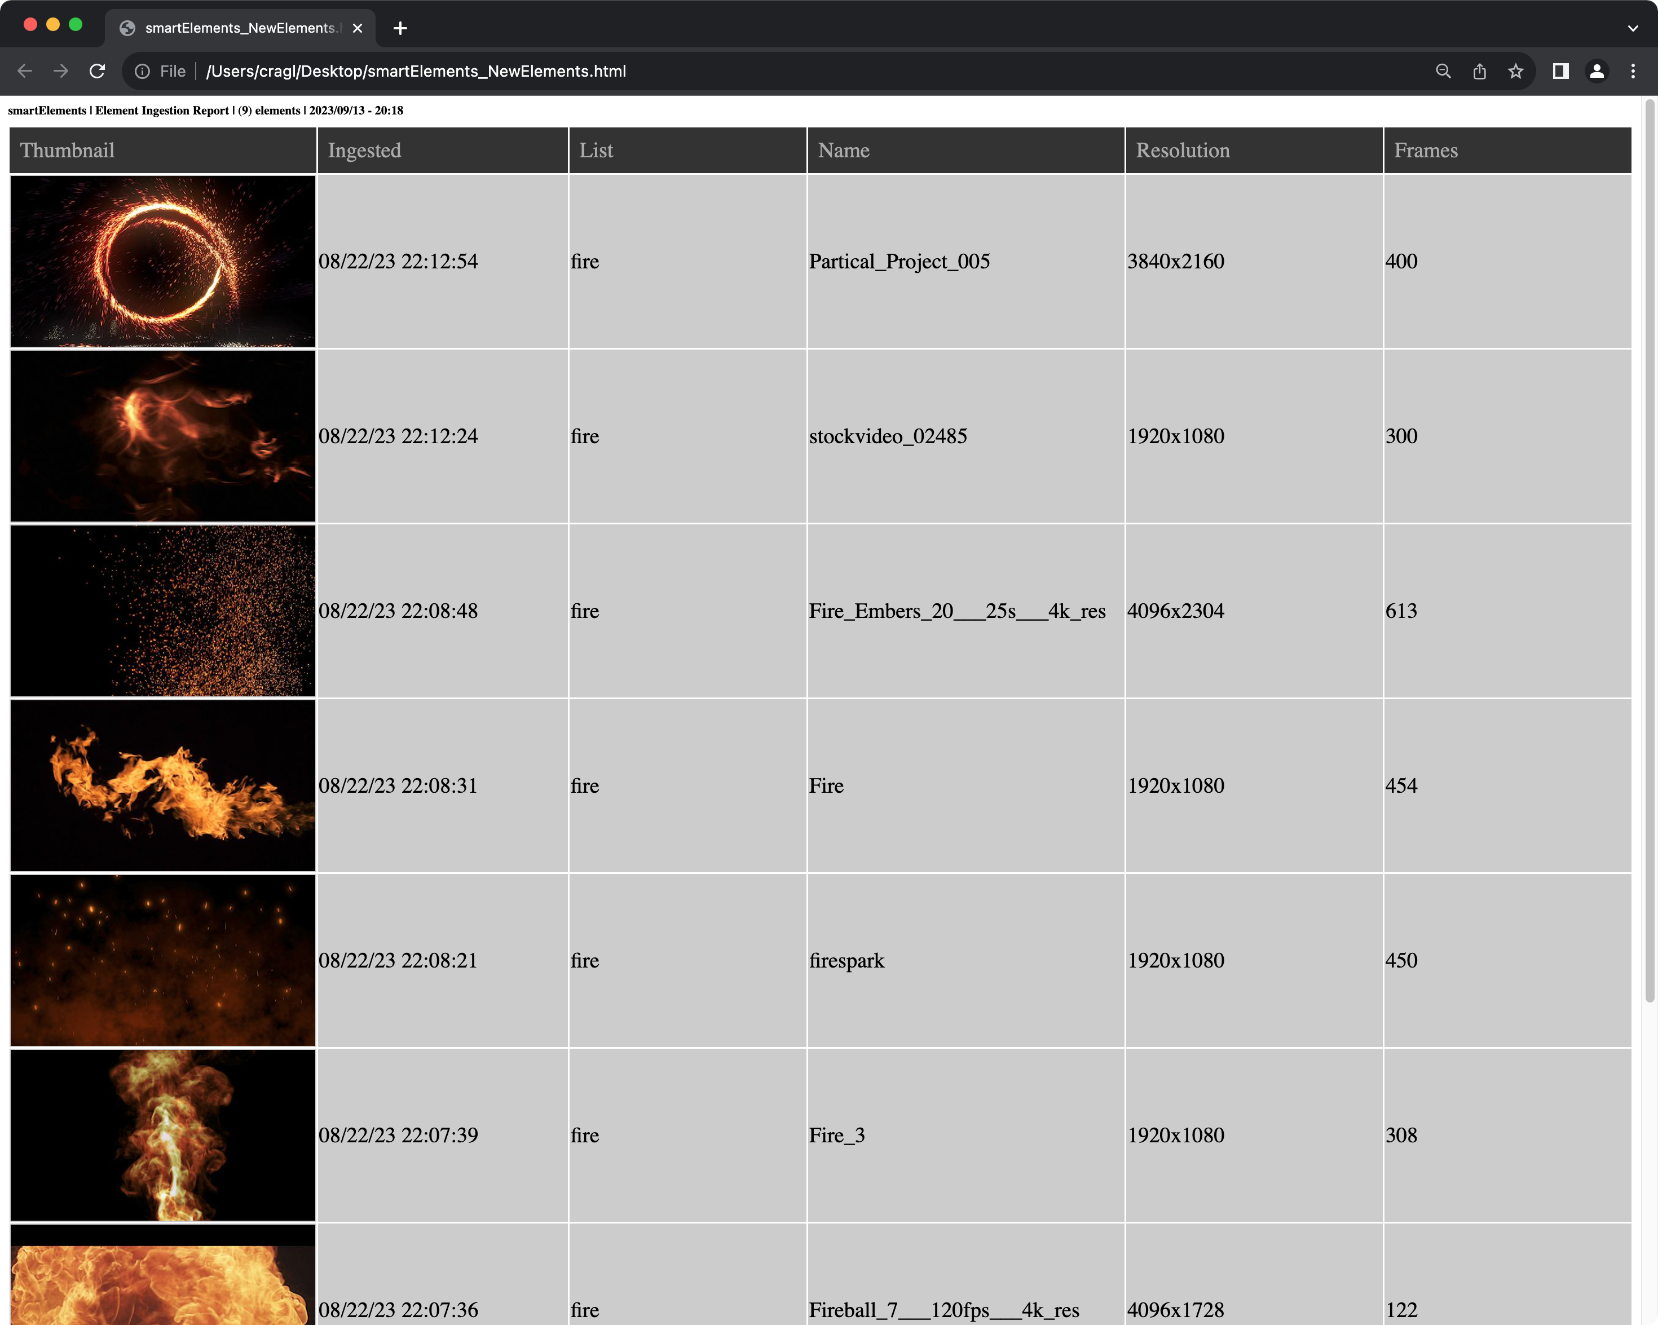The height and width of the screenshot is (1325, 1658).
Task: Click the Resolution column header
Action: point(1182,151)
